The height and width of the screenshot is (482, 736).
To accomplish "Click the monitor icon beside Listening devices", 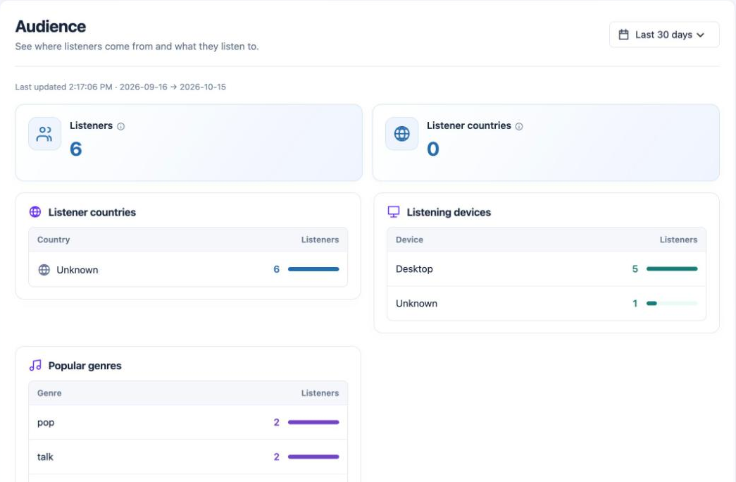I will [393, 212].
